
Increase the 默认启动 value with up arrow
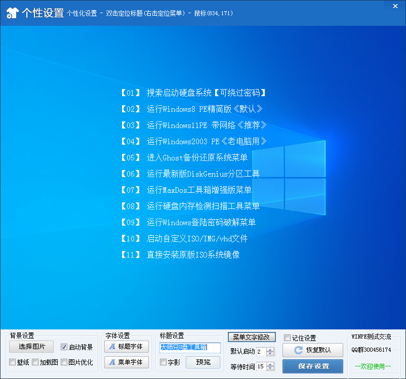270,350
